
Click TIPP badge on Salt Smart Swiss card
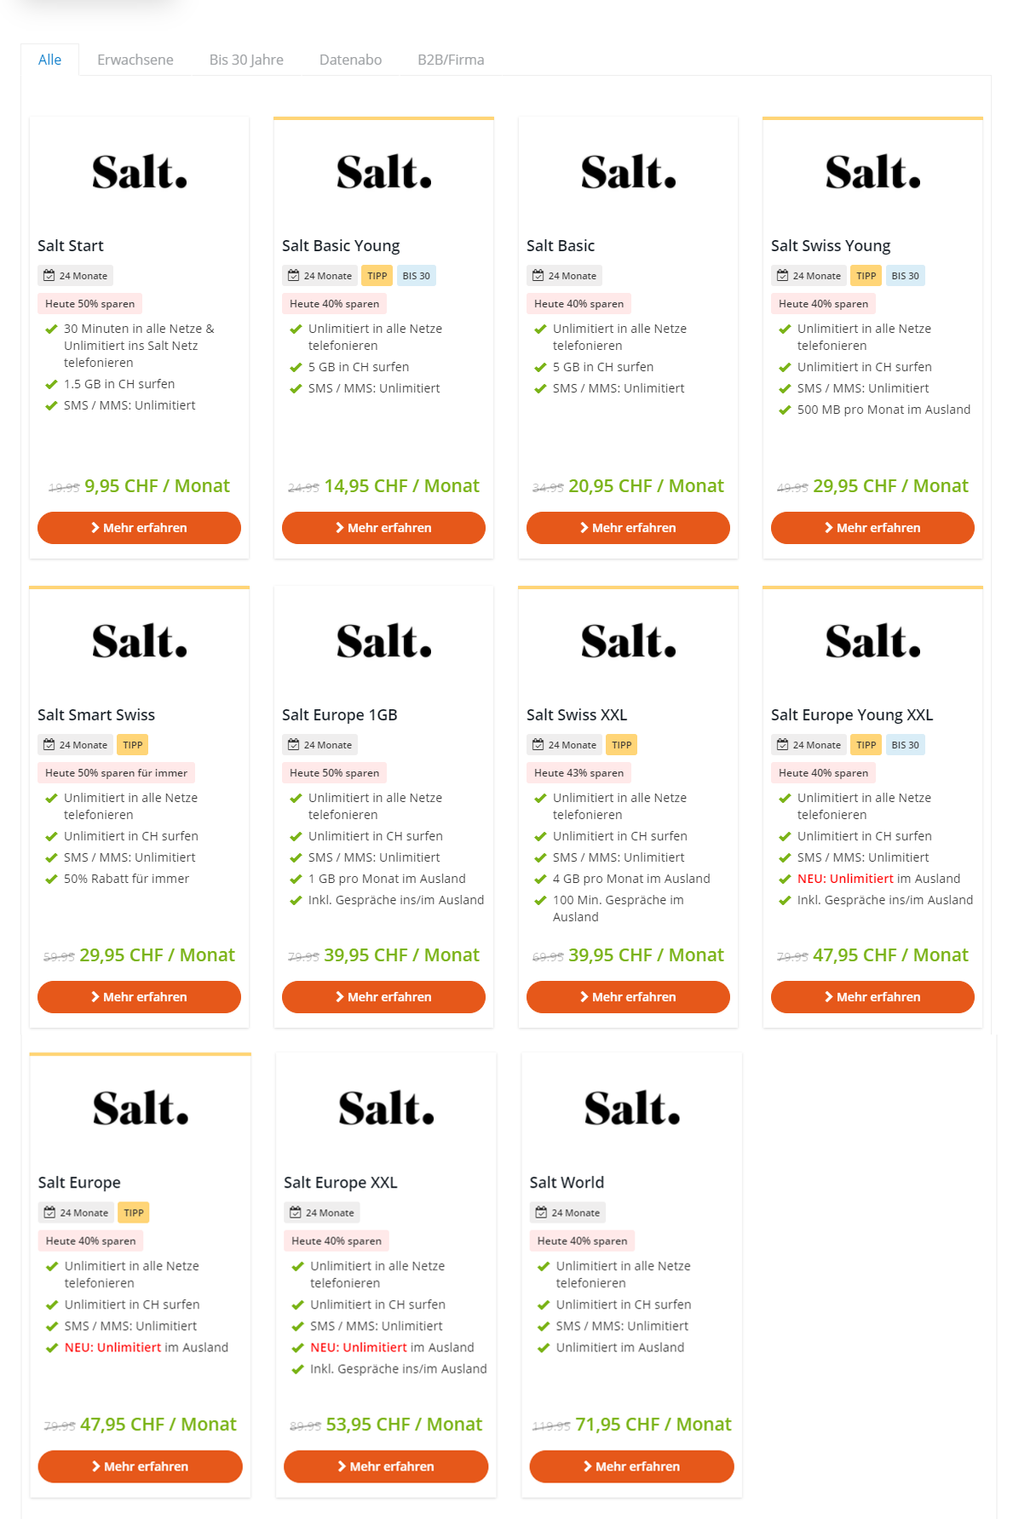tap(132, 745)
